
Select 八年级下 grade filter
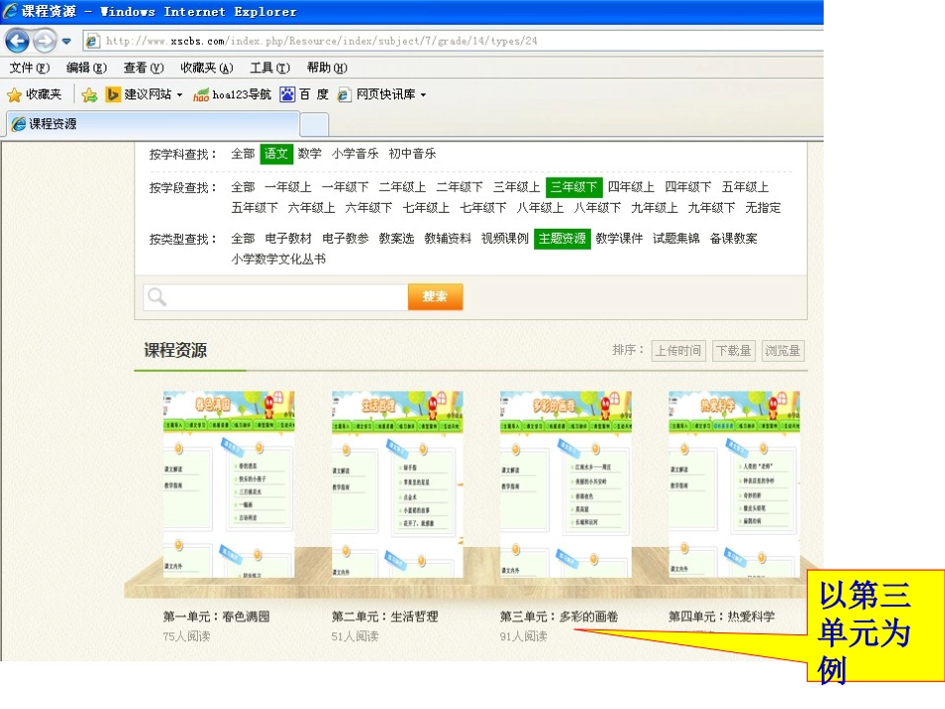point(597,208)
